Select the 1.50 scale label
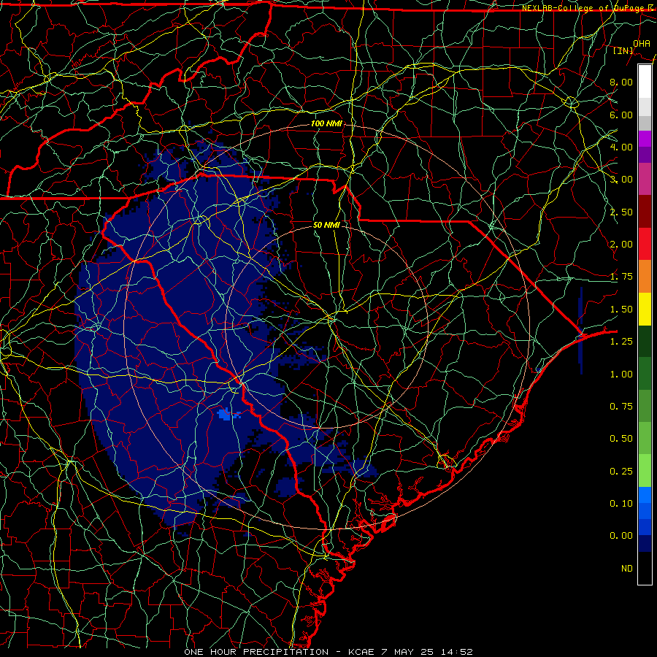The width and height of the screenshot is (657, 657). (621, 310)
